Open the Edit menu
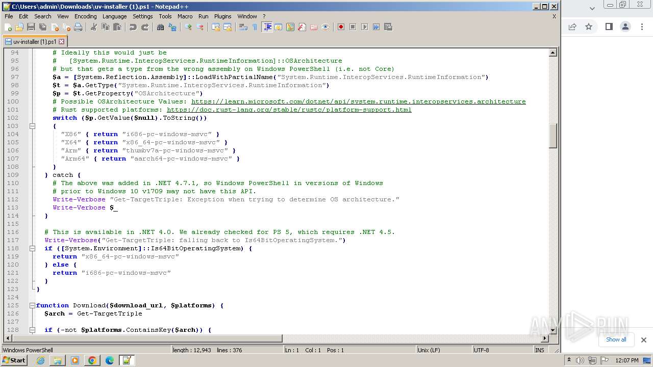The width and height of the screenshot is (653, 367). click(23, 16)
